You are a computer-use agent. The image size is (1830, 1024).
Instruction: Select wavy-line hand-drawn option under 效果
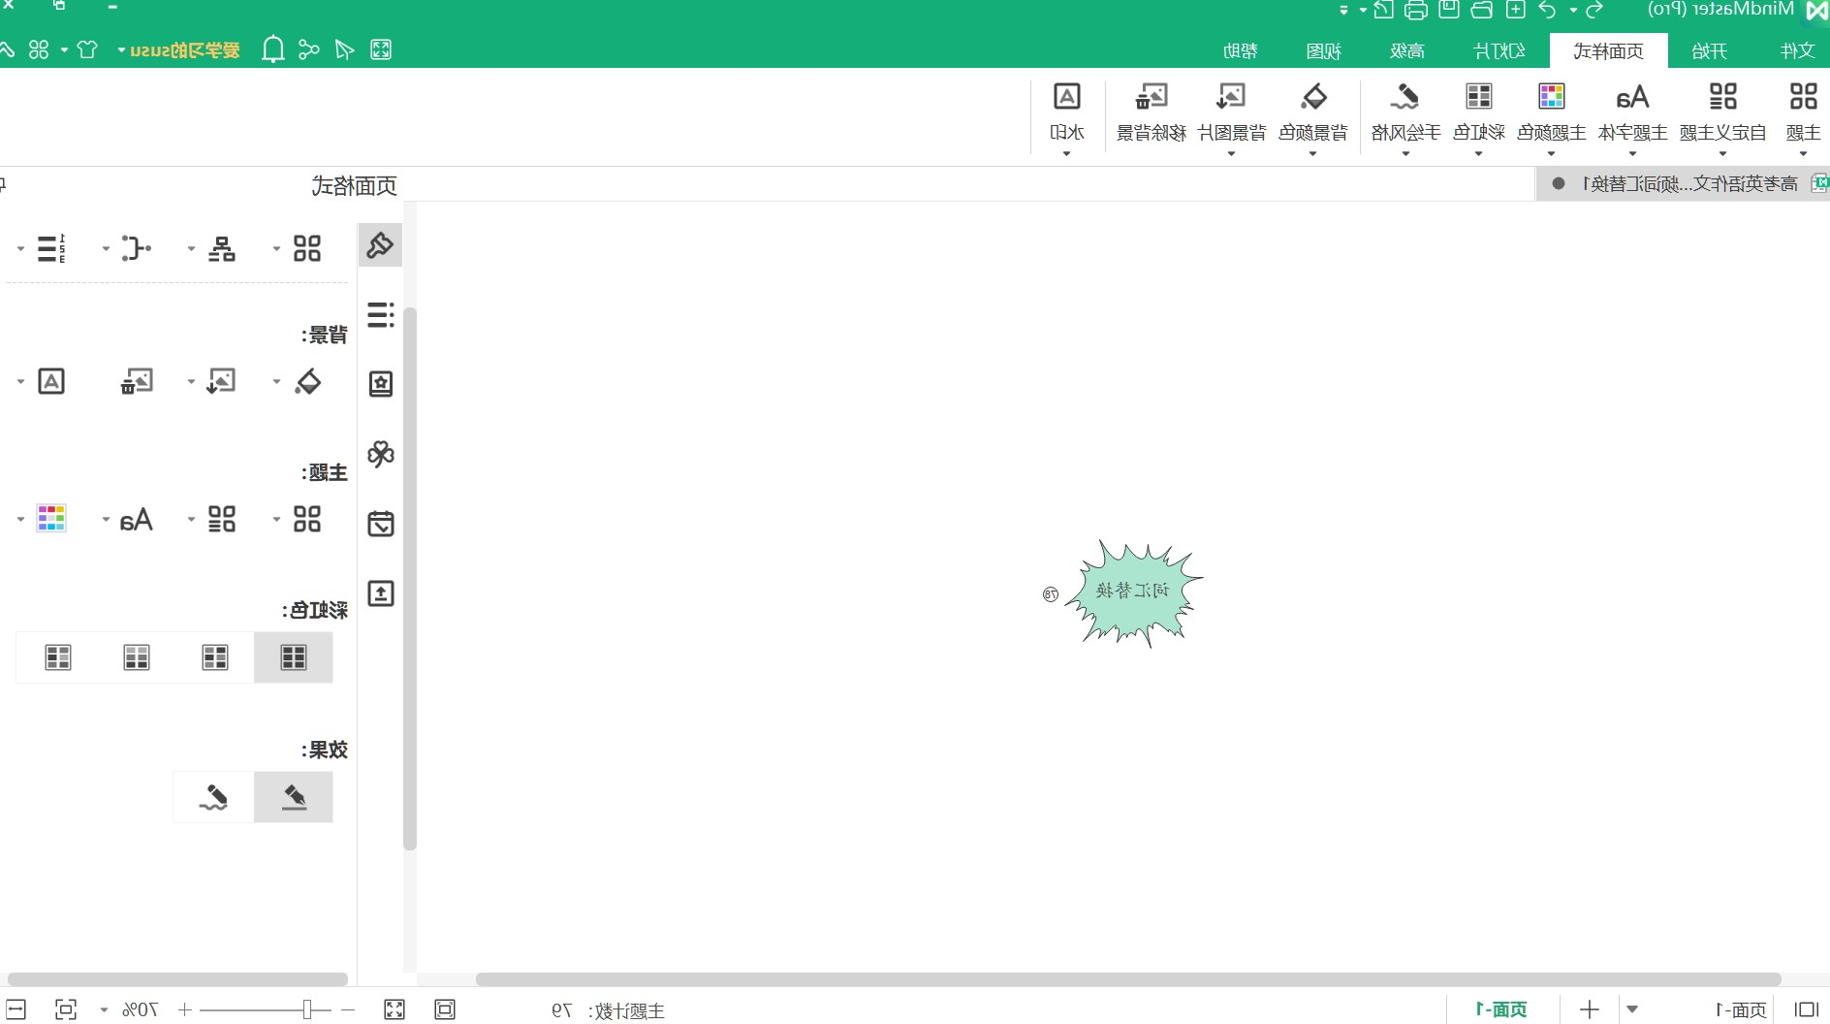point(213,797)
